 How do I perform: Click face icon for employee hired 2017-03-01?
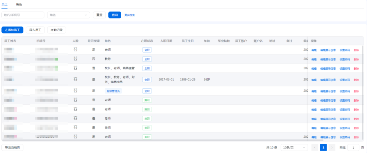[75, 80]
